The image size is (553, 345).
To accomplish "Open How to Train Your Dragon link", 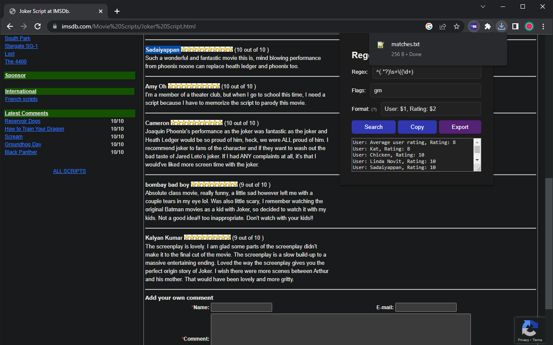I will pos(34,129).
